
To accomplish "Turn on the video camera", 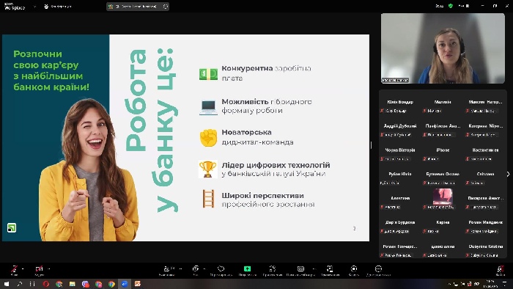I will click(40, 269).
